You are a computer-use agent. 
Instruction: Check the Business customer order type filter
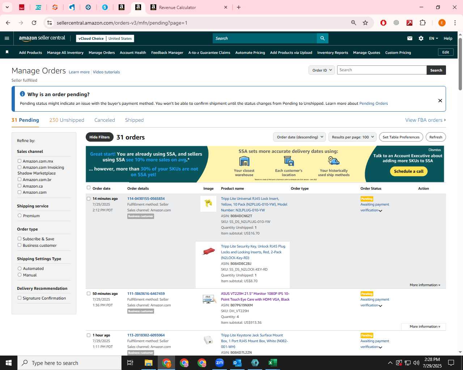coord(20,245)
